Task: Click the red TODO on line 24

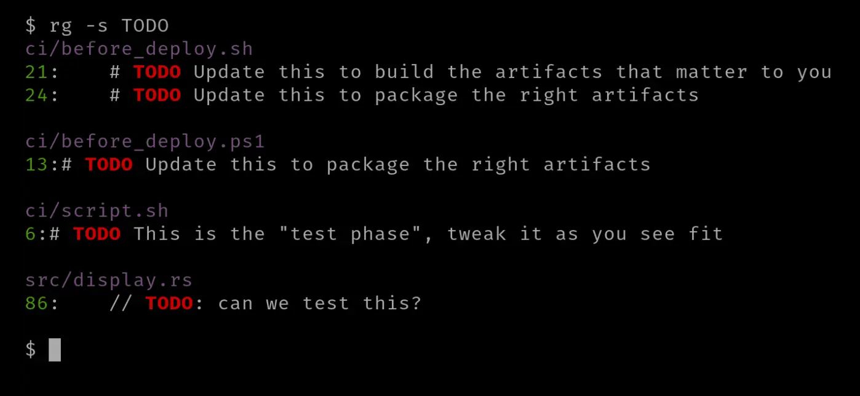Action: [x=157, y=95]
